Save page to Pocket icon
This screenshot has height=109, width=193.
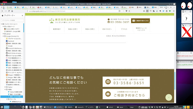[x=126, y=11]
